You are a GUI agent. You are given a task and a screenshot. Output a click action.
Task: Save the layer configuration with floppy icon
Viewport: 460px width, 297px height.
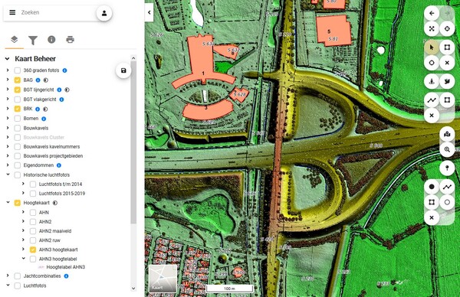pos(123,70)
